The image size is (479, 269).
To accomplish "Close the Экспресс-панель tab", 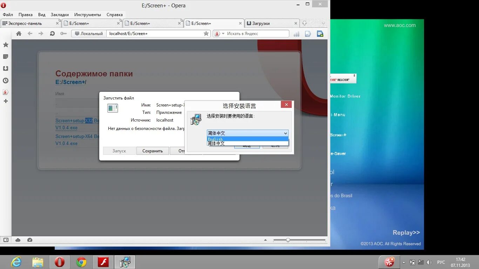I will [58, 23].
